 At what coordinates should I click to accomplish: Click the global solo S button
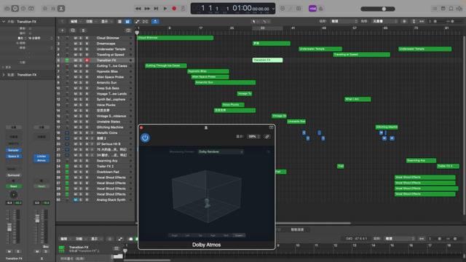[83, 31]
